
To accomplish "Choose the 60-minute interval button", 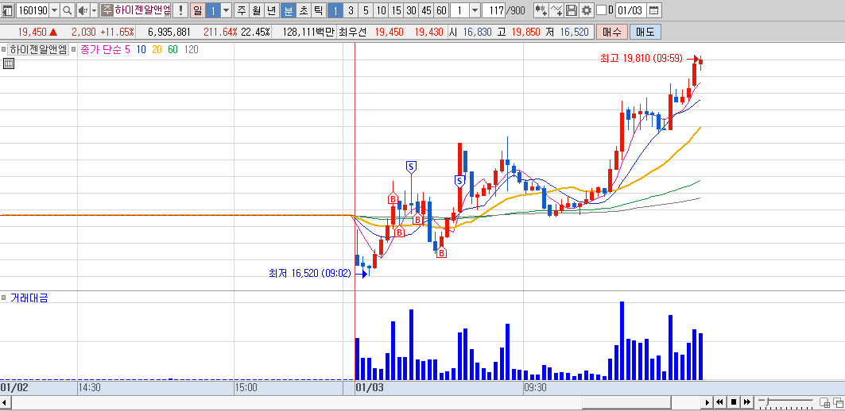I will click(x=441, y=10).
